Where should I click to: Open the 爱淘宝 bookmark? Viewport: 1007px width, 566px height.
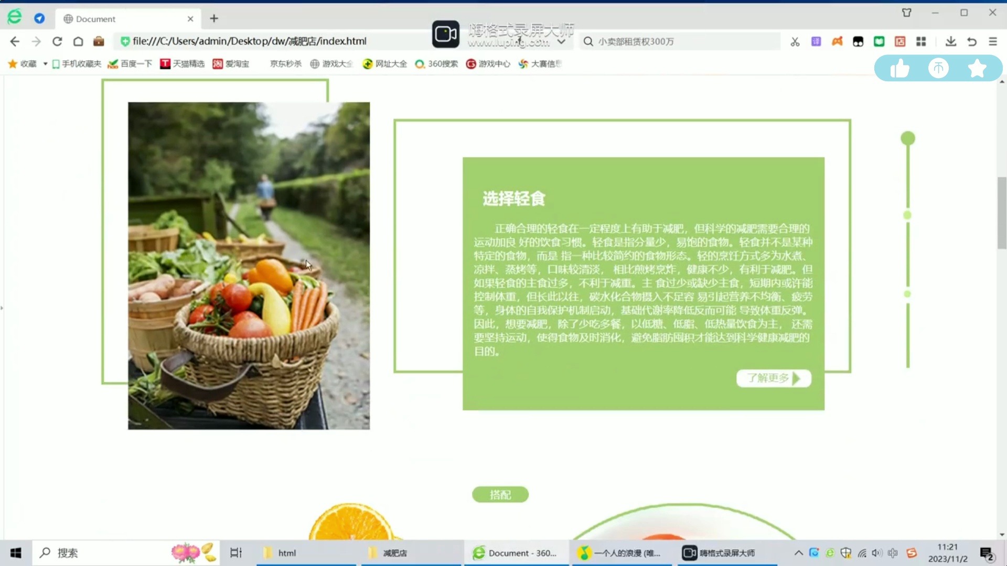tap(231, 64)
